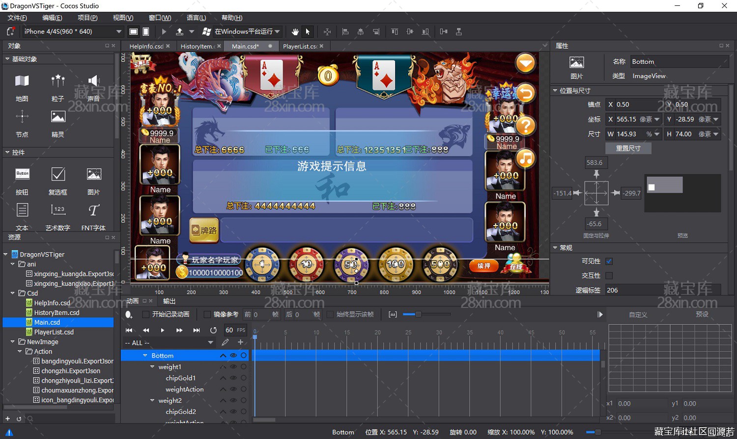
Task: Add a 声音 (sound) object
Action: click(x=94, y=87)
